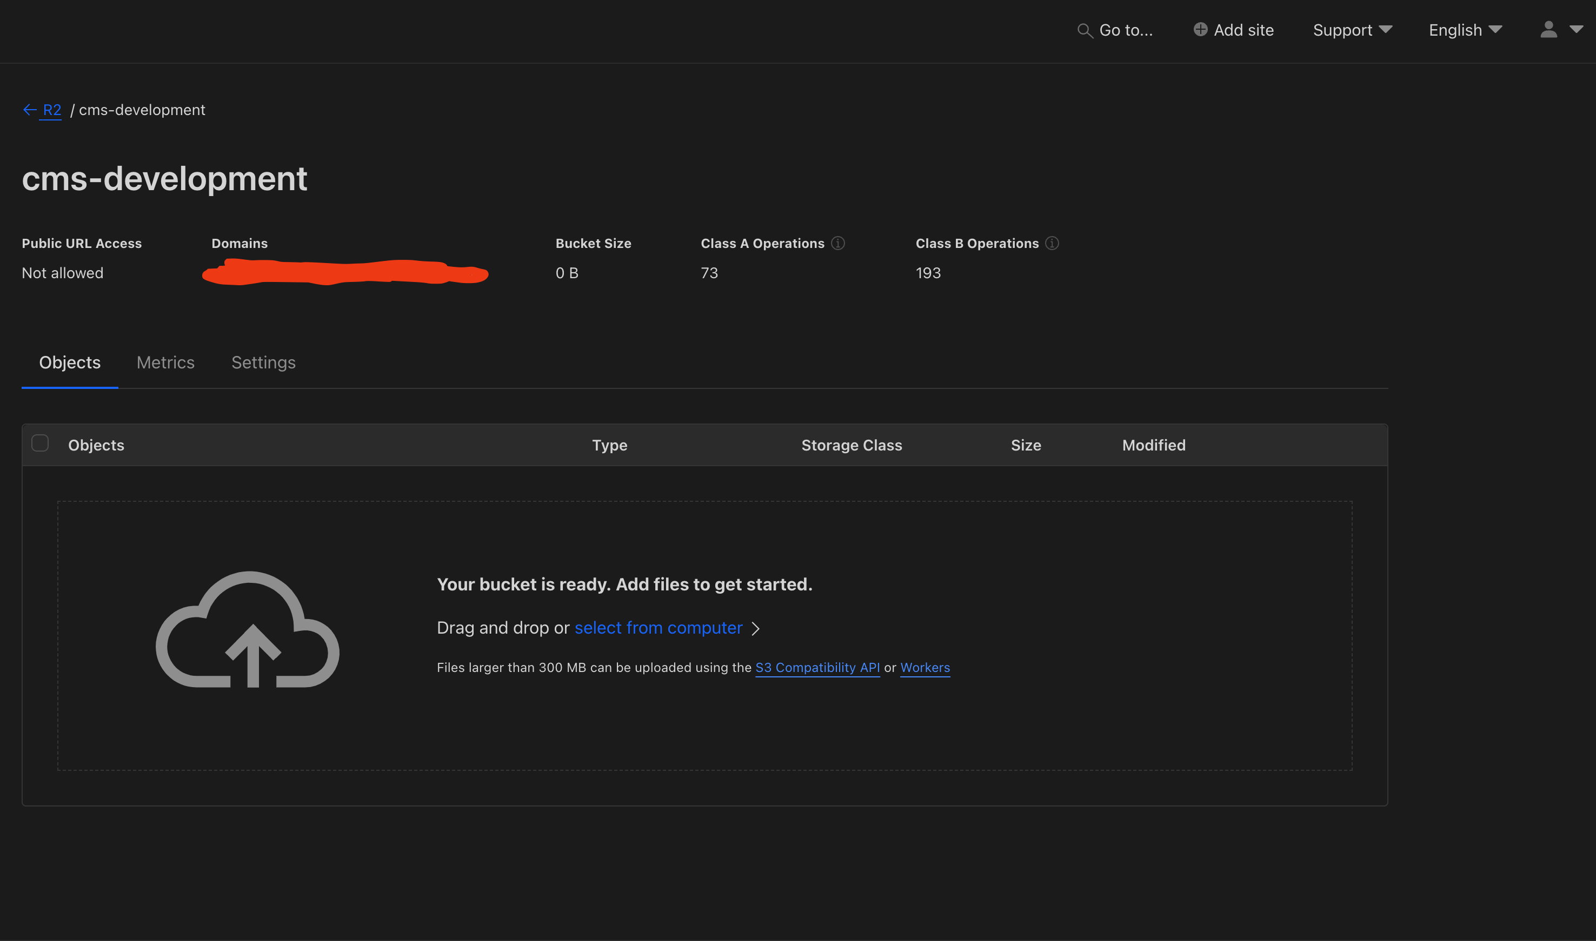Switch to the Metrics tab

point(165,362)
